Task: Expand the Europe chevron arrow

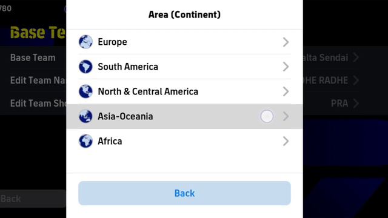Action: point(286,42)
